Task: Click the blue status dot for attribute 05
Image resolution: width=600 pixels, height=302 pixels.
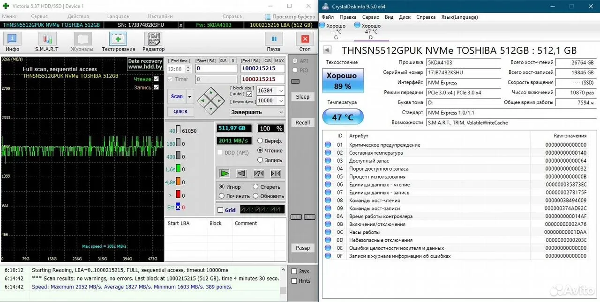Action: pyautogui.click(x=328, y=177)
